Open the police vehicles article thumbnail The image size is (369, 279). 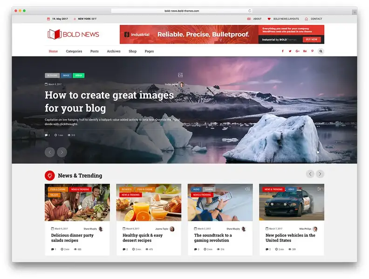(x=292, y=203)
